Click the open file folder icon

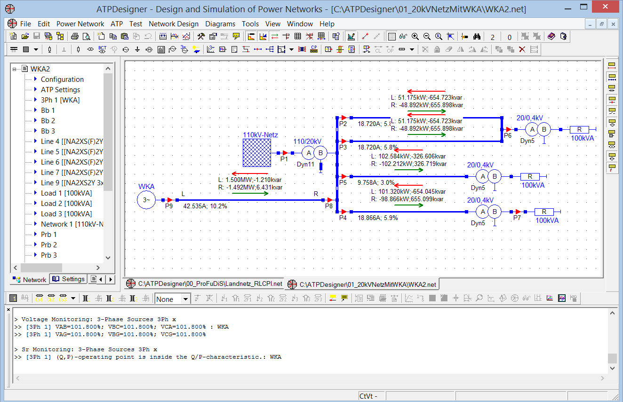25,37
